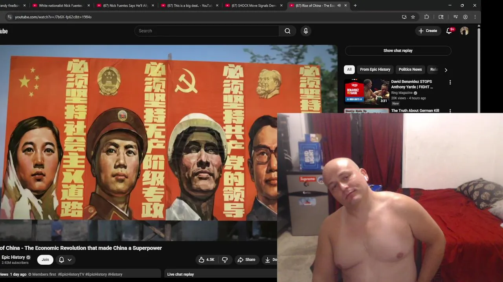Open the subscription notification bell dropdown
The image size is (503, 282).
pos(65,260)
